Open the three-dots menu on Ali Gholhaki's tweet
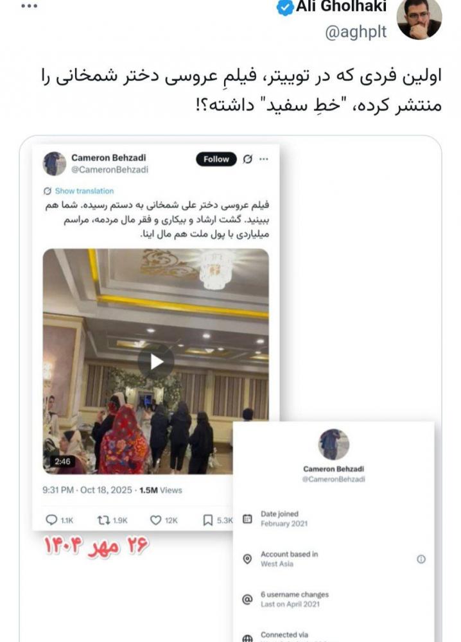Image resolution: width=461 pixels, height=642 pixels. click(29, 6)
